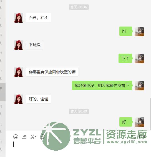Screen dimensions: 151x157
Task: Click the contact's avatar beside '石总，在不'
Action: (19, 18)
